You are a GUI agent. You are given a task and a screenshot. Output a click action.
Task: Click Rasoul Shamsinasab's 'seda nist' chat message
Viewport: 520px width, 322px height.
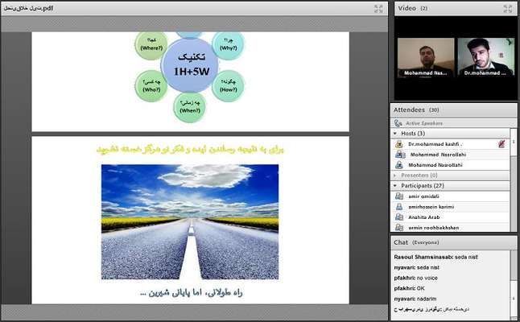pos(435,257)
